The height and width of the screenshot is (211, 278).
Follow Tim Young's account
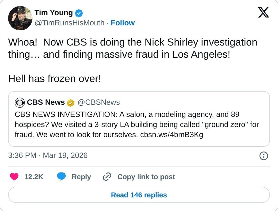click(x=123, y=23)
